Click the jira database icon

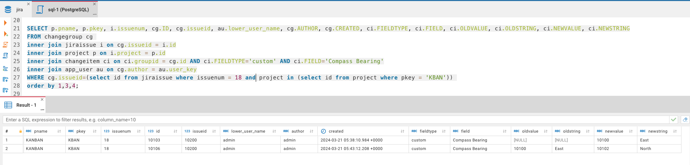click(x=8, y=10)
